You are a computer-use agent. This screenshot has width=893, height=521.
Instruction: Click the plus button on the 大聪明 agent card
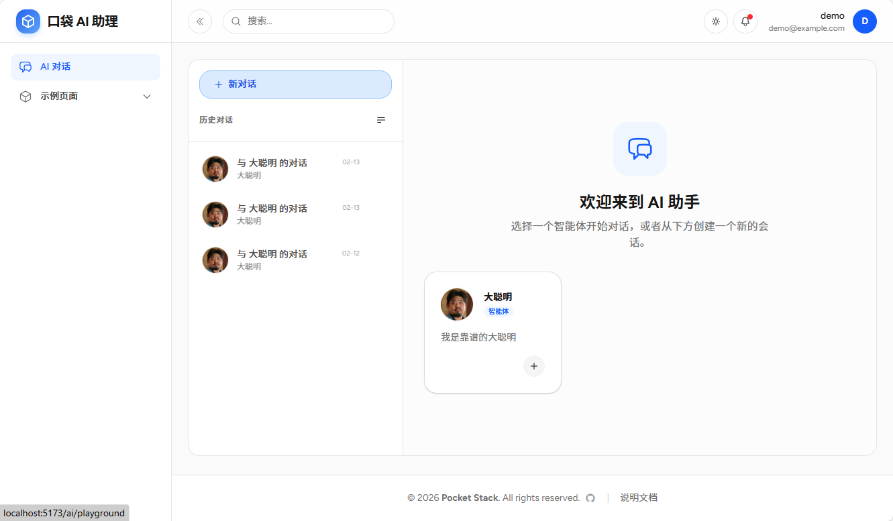(x=533, y=366)
